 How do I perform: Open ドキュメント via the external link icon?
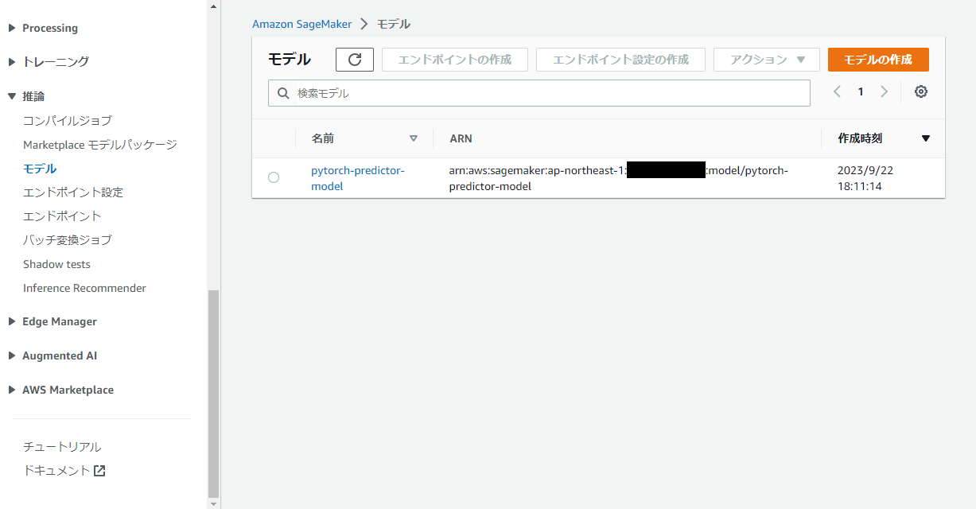(99, 469)
